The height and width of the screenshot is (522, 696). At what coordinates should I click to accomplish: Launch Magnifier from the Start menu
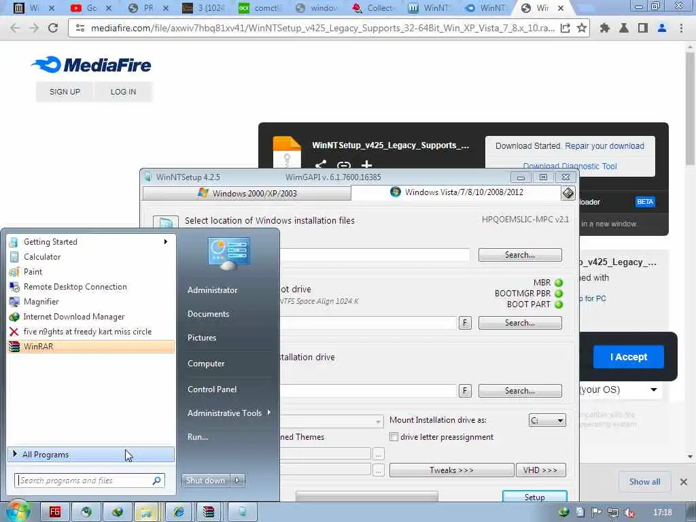(91, 301)
